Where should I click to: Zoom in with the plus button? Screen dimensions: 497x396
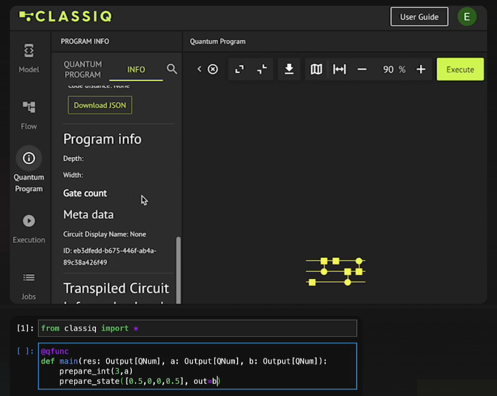(421, 69)
